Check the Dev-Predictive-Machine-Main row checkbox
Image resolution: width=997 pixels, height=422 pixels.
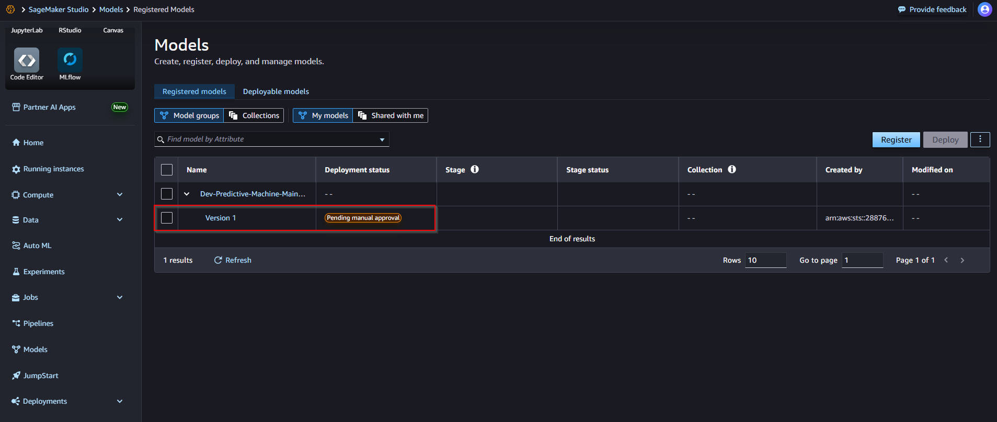pyautogui.click(x=167, y=194)
